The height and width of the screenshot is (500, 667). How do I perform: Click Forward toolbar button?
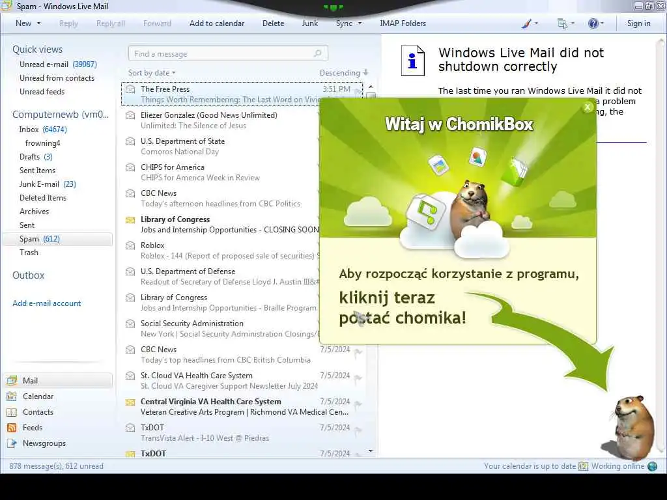click(x=157, y=23)
